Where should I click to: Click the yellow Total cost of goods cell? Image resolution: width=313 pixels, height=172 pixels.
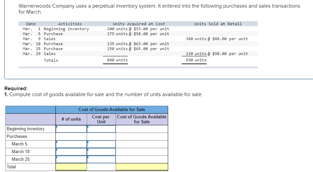tap(142, 167)
